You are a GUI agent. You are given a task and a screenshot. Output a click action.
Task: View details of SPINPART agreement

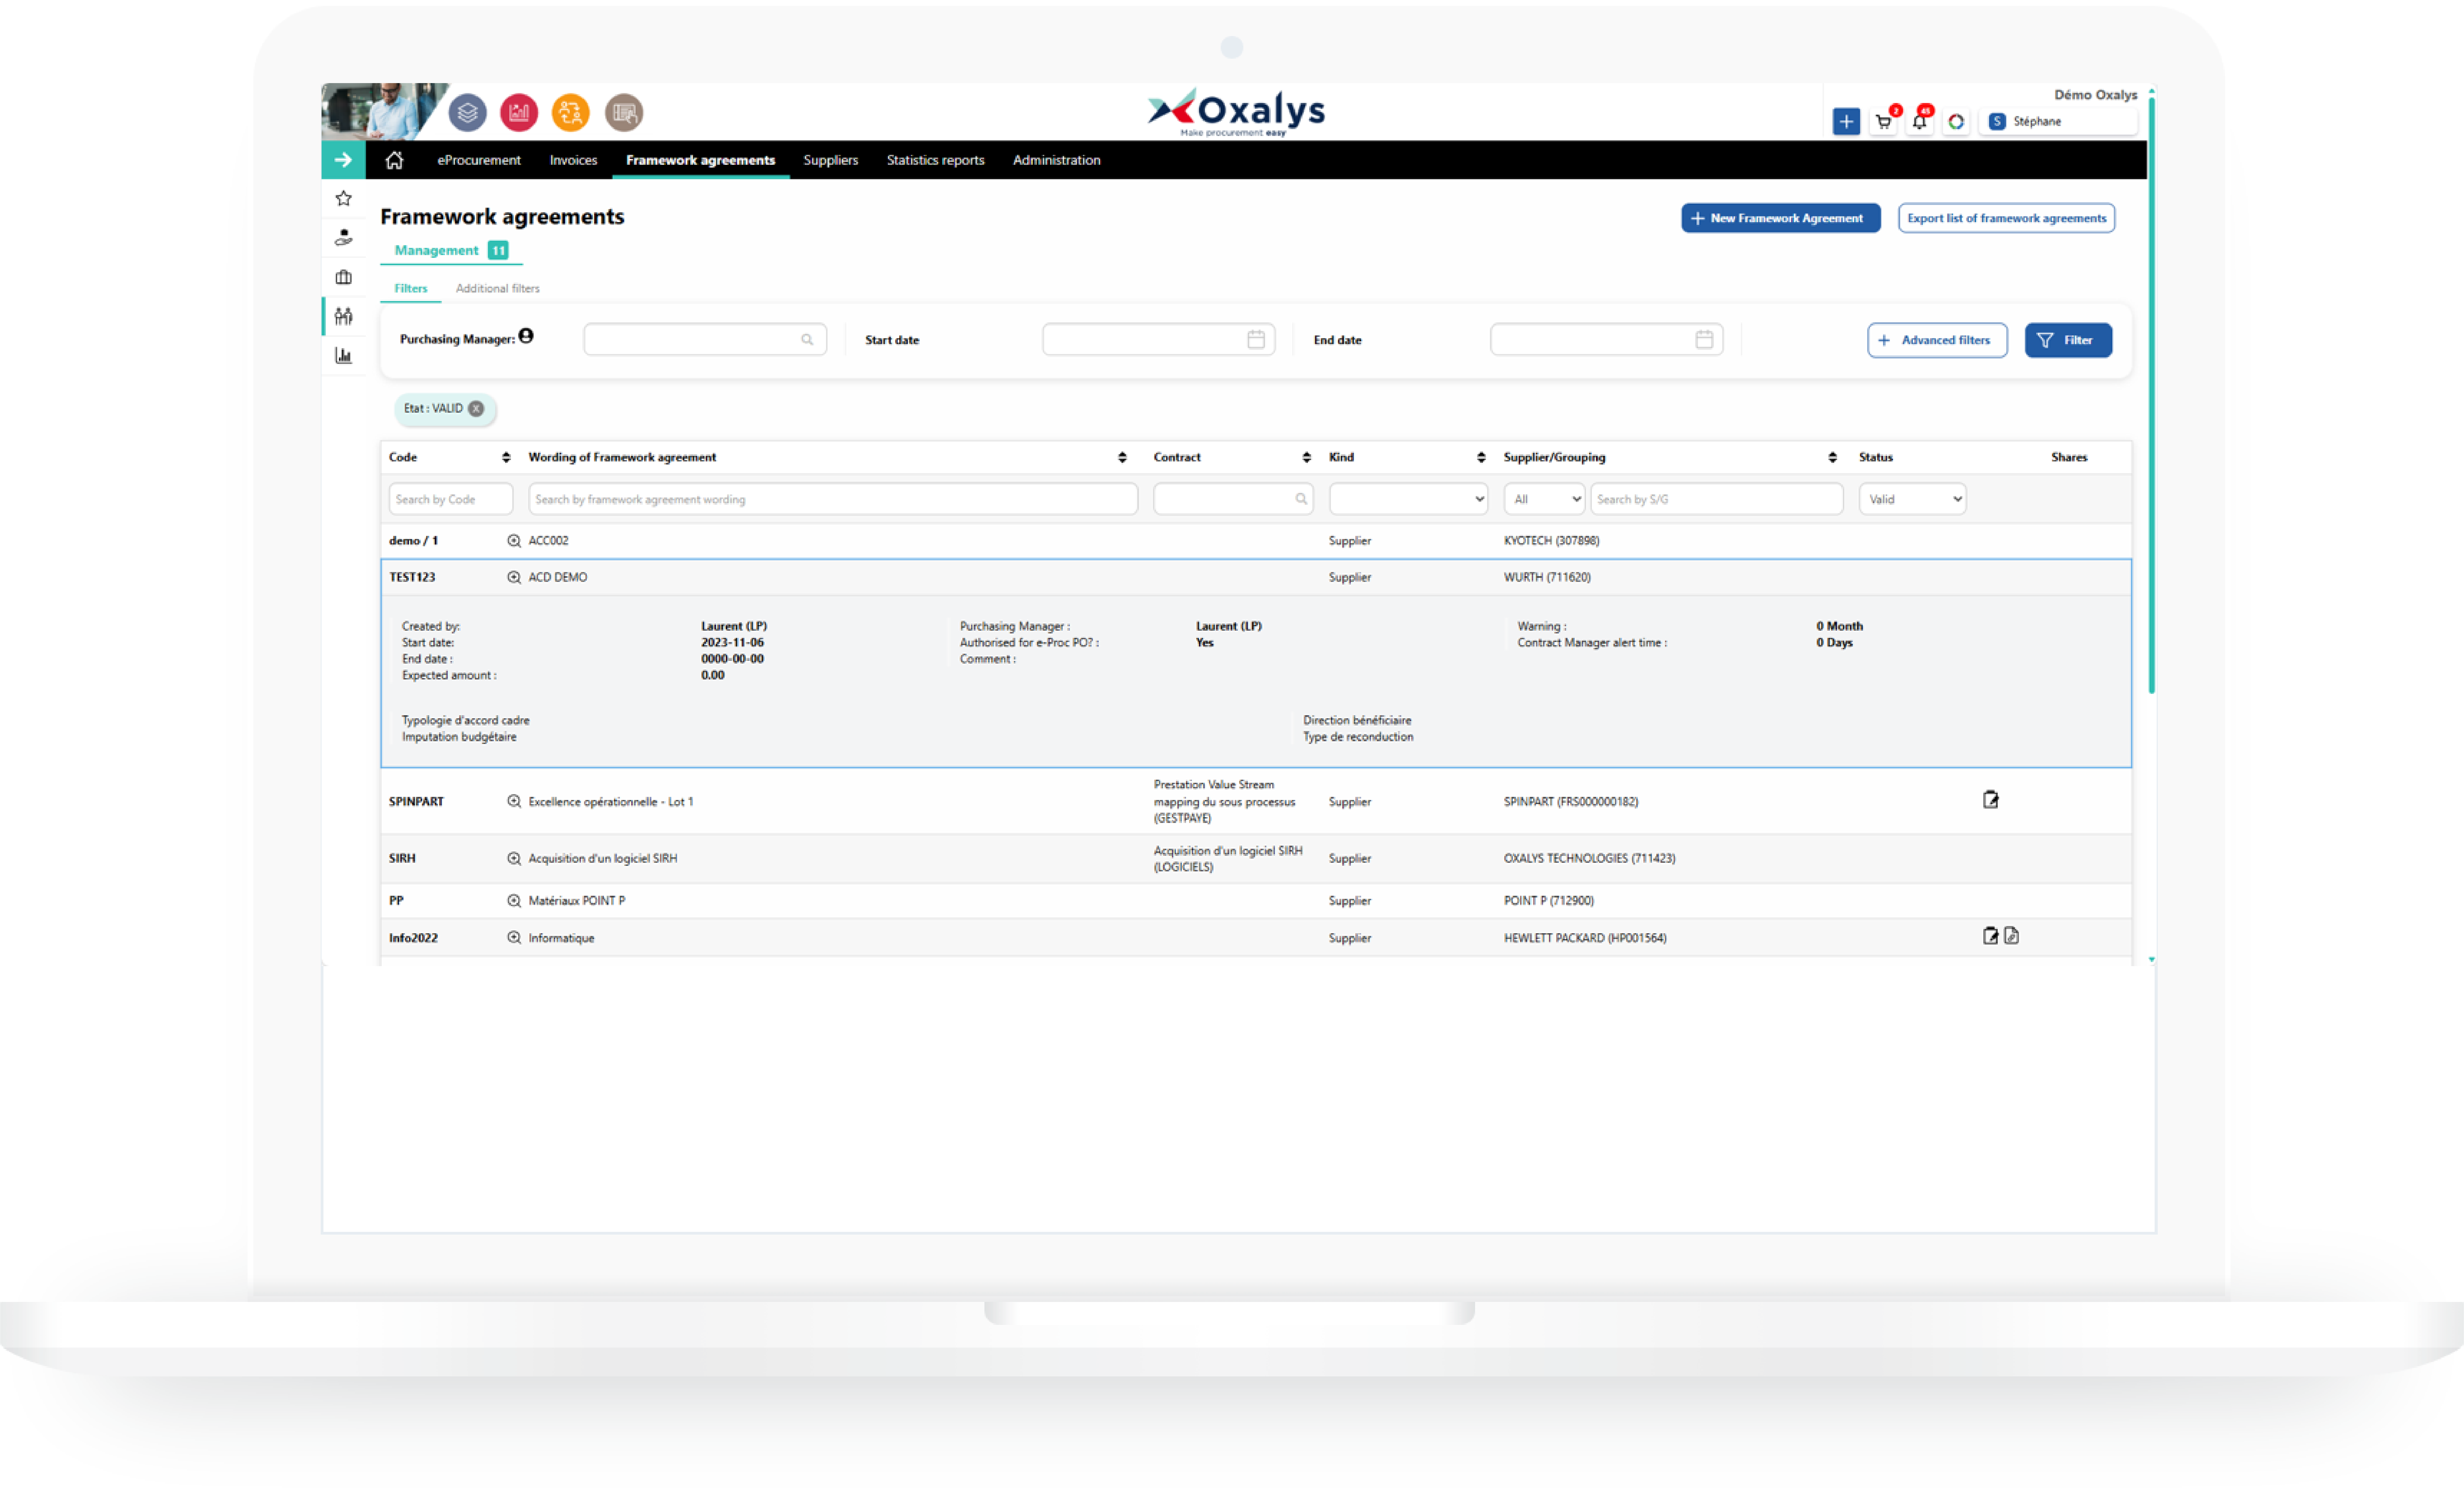(514, 801)
